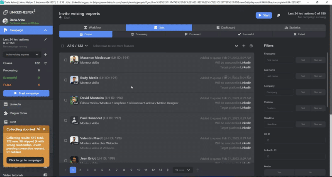332x177 pixels.
Task: Edit the Last 24 hrs' actions limit with the pencil icon
Action: click(45, 39)
